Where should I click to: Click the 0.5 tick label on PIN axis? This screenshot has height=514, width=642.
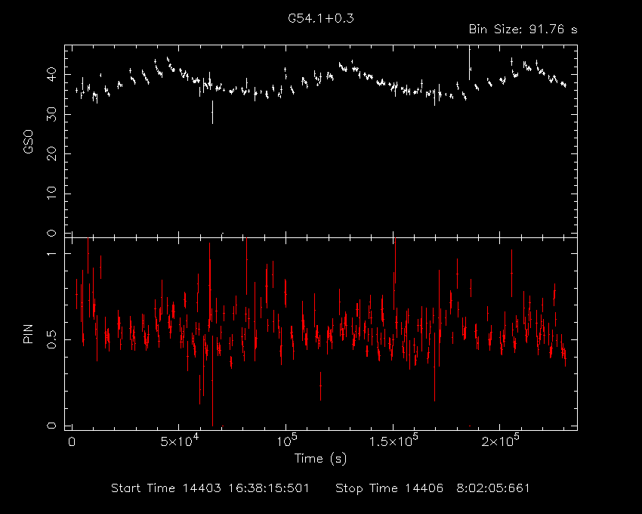click(x=51, y=340)
